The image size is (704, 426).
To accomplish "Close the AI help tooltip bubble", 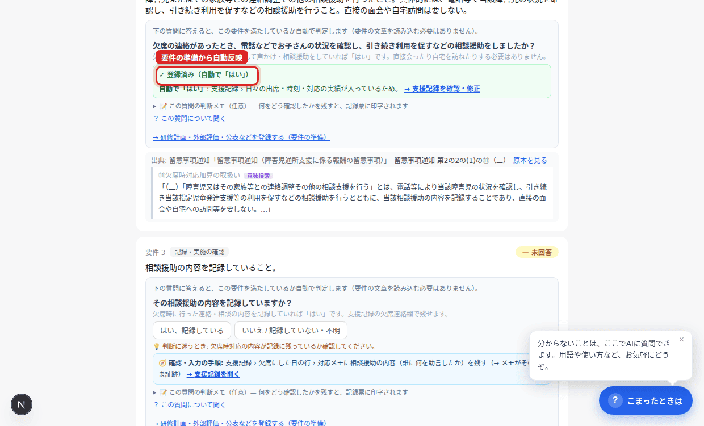I will 681,340.
